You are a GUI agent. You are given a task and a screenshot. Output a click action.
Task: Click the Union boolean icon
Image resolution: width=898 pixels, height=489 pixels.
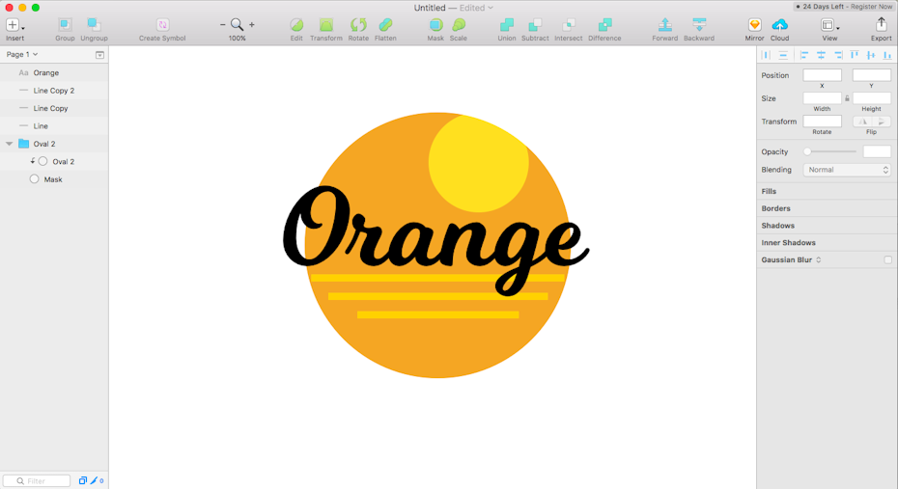pyautogui.click(x=506, y=25)
